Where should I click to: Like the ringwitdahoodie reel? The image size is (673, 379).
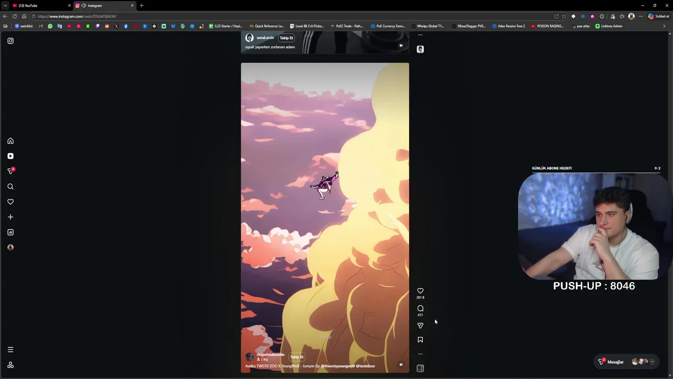click(x=420, y=291)
